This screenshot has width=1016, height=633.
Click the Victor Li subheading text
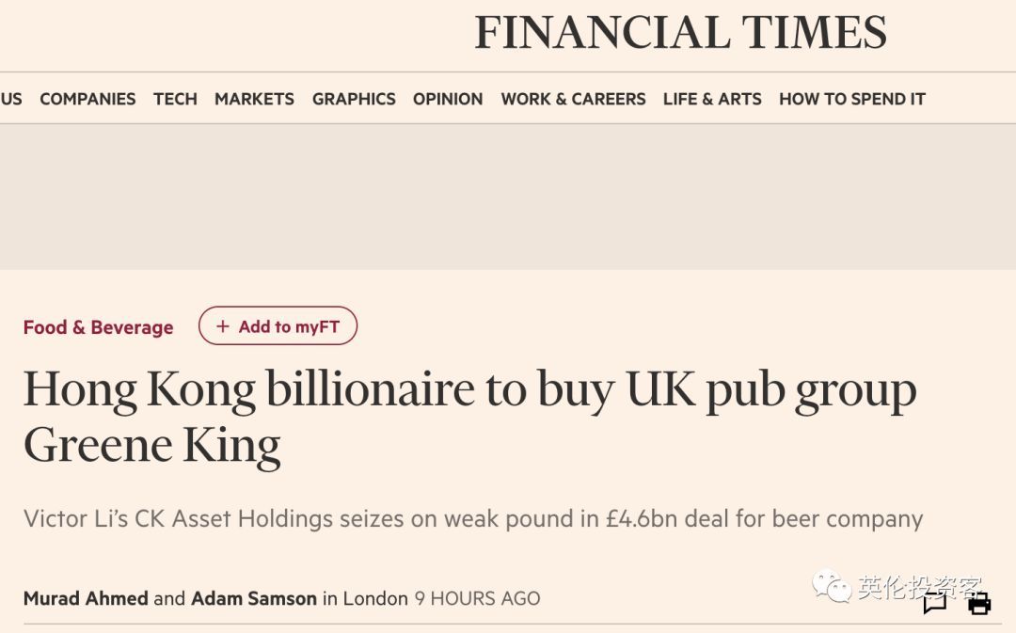472,518
